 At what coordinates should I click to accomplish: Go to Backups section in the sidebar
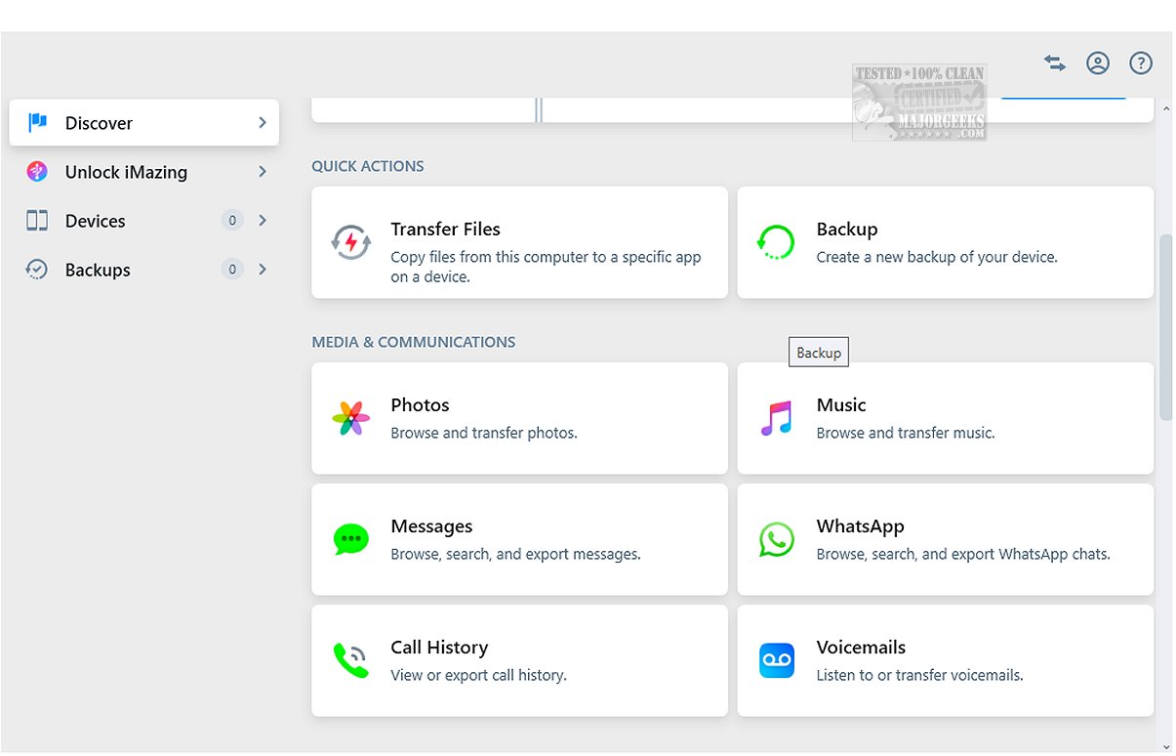click(x=144, y=270)
